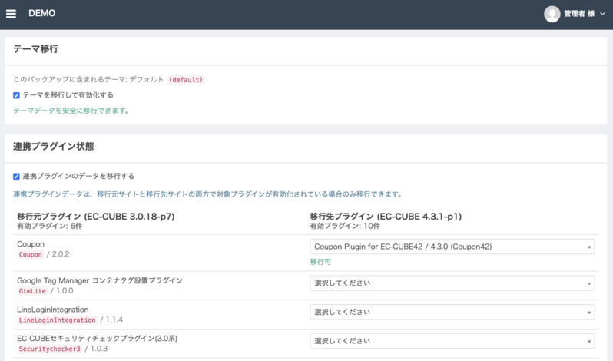Click the admin user avatar icon
Screen dimensions: 613x361
[552, 14]
